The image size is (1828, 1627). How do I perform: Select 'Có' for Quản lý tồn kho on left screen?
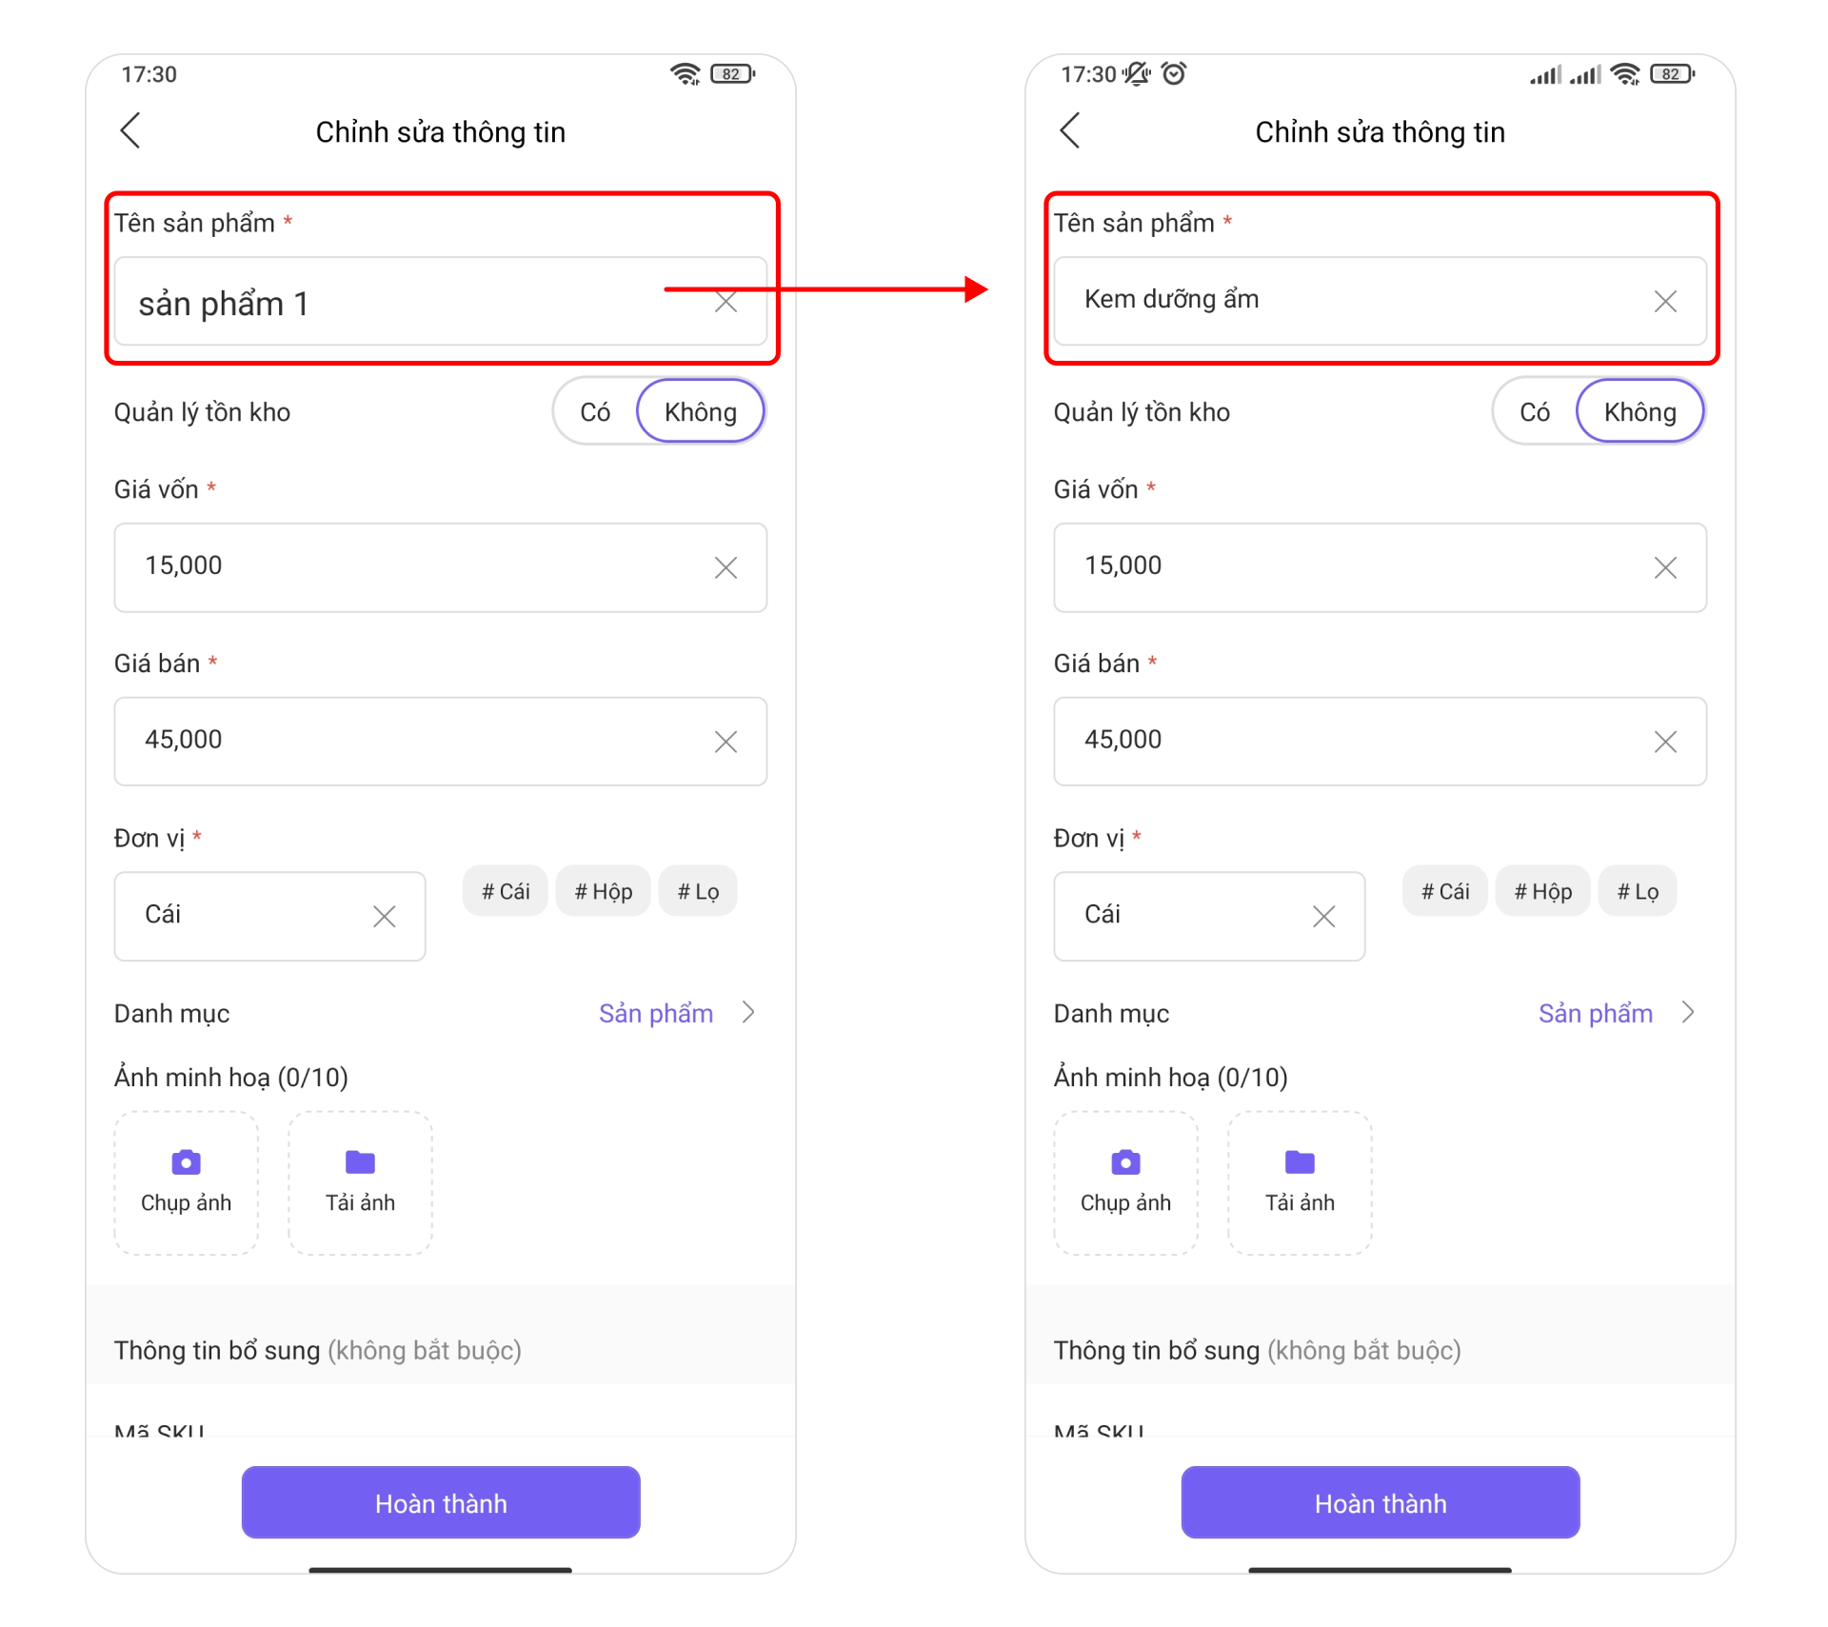click(596, 411)
